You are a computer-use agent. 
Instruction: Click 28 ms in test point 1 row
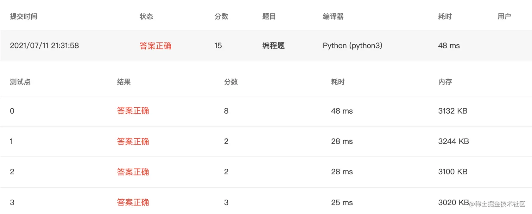342,141
